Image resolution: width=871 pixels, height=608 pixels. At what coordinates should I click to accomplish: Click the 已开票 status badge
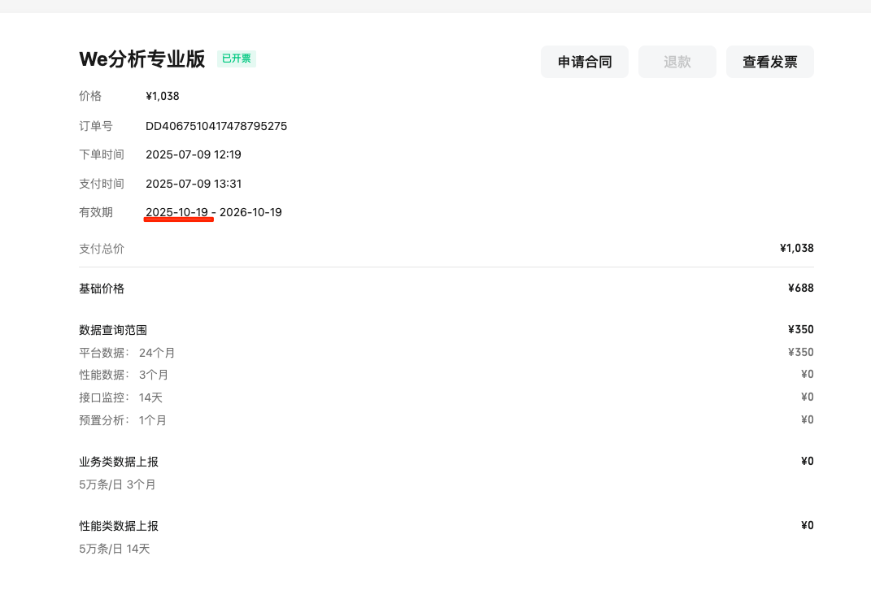pos(236,59)
